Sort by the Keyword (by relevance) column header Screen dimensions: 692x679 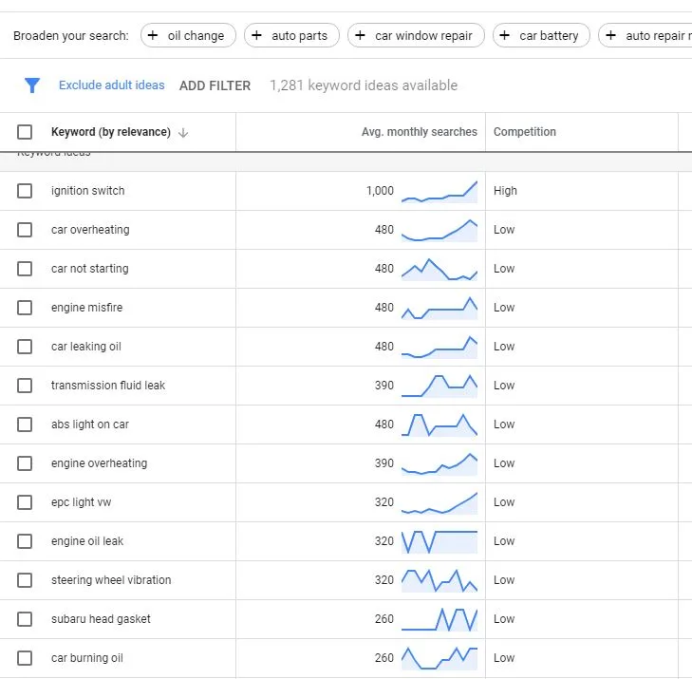pos(111,132)
